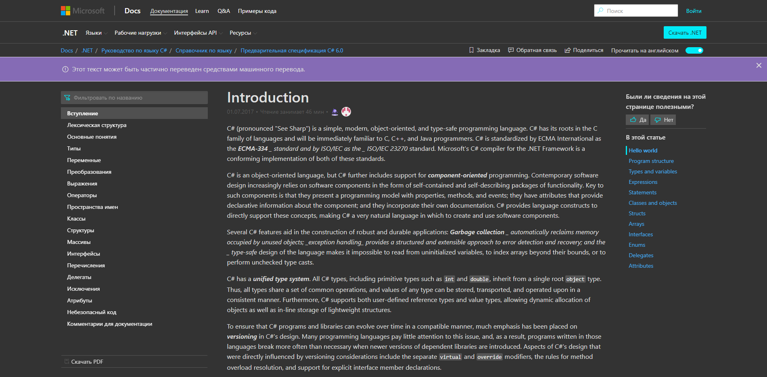Click the Docs header link
Viewport: 767px width, 377px height.
coord(132,11)
